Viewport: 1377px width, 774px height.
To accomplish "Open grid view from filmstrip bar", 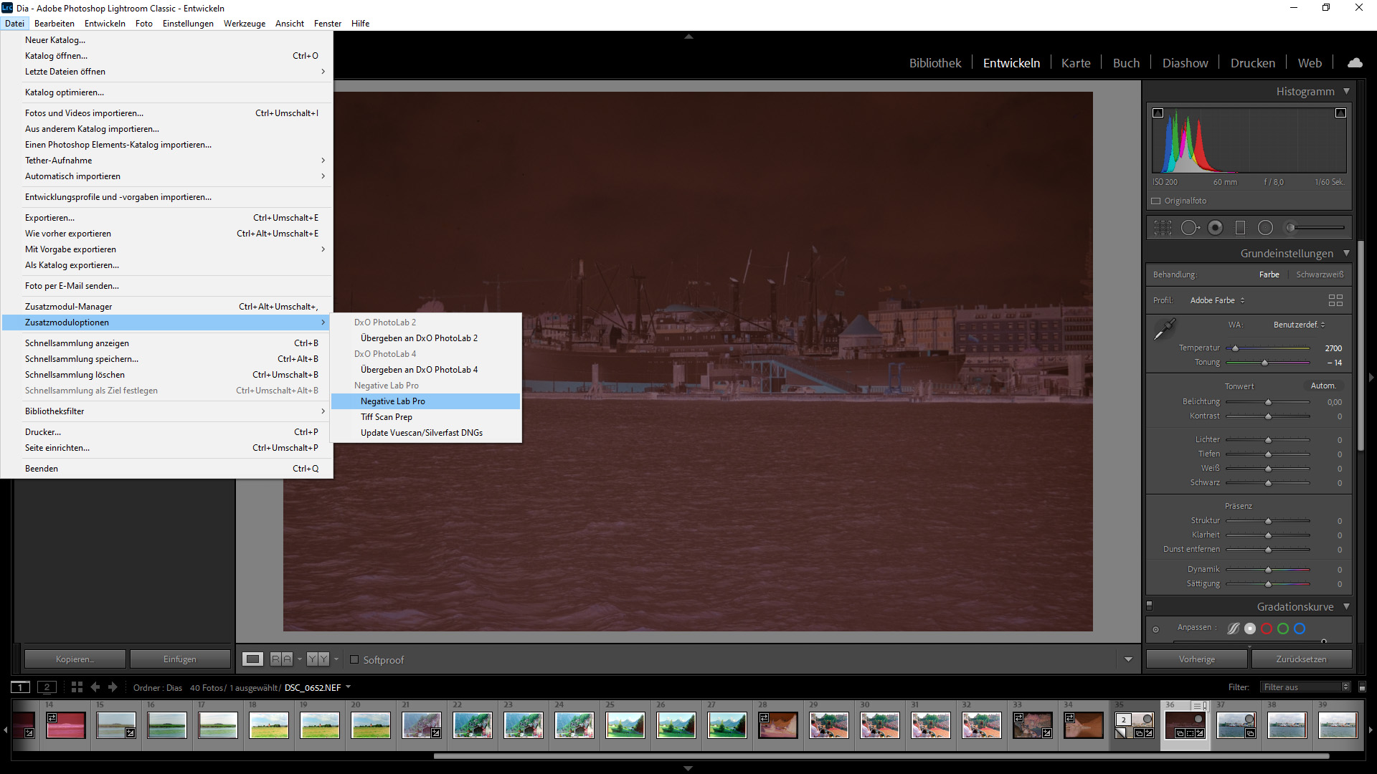I will 77,687.
